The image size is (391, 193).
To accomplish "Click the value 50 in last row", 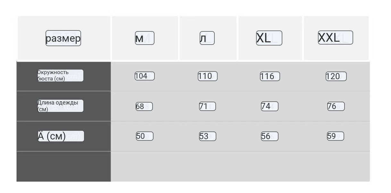I will pos(145,136).
